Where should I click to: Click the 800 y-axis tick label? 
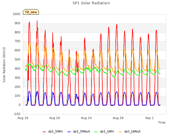pos(17,32)
